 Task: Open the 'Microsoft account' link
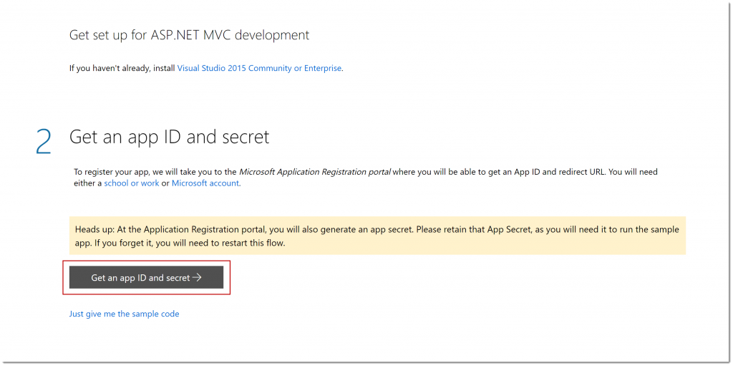click(205, 183)
